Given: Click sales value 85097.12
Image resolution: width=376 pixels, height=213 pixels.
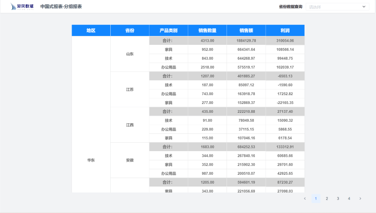Looking at the screenshot, I should coord(246,85).
